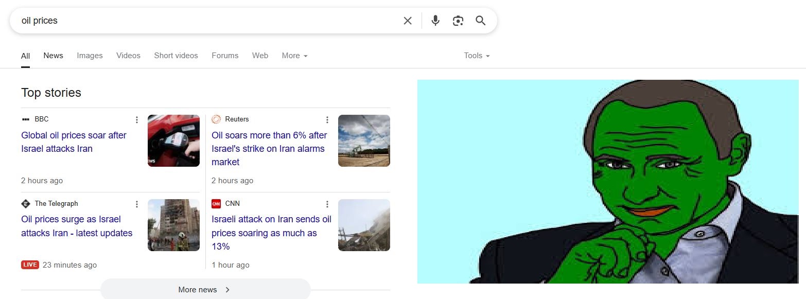Click the 'CNN' source name

point(233,204)
